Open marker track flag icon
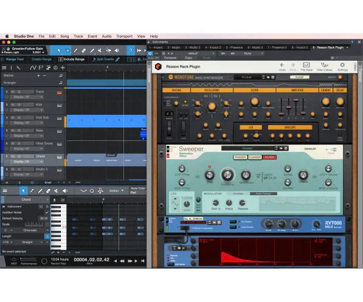363x302 pixels. point(41,68)
